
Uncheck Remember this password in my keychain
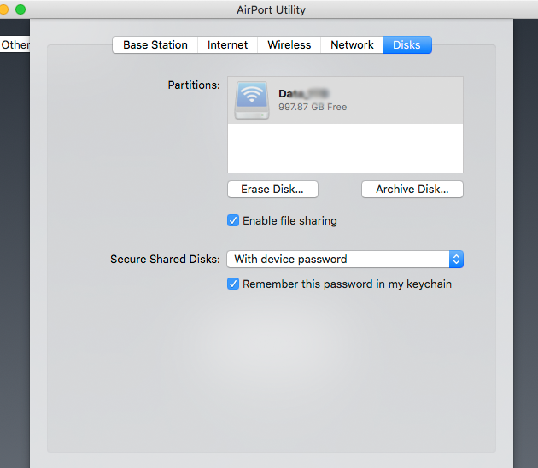pyautogui.click(x=233, y=284)
